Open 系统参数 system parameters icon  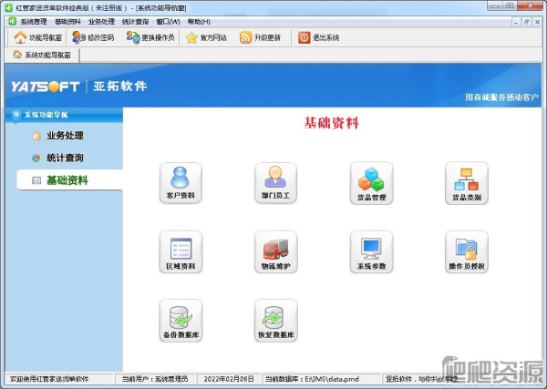pos(371,251)
